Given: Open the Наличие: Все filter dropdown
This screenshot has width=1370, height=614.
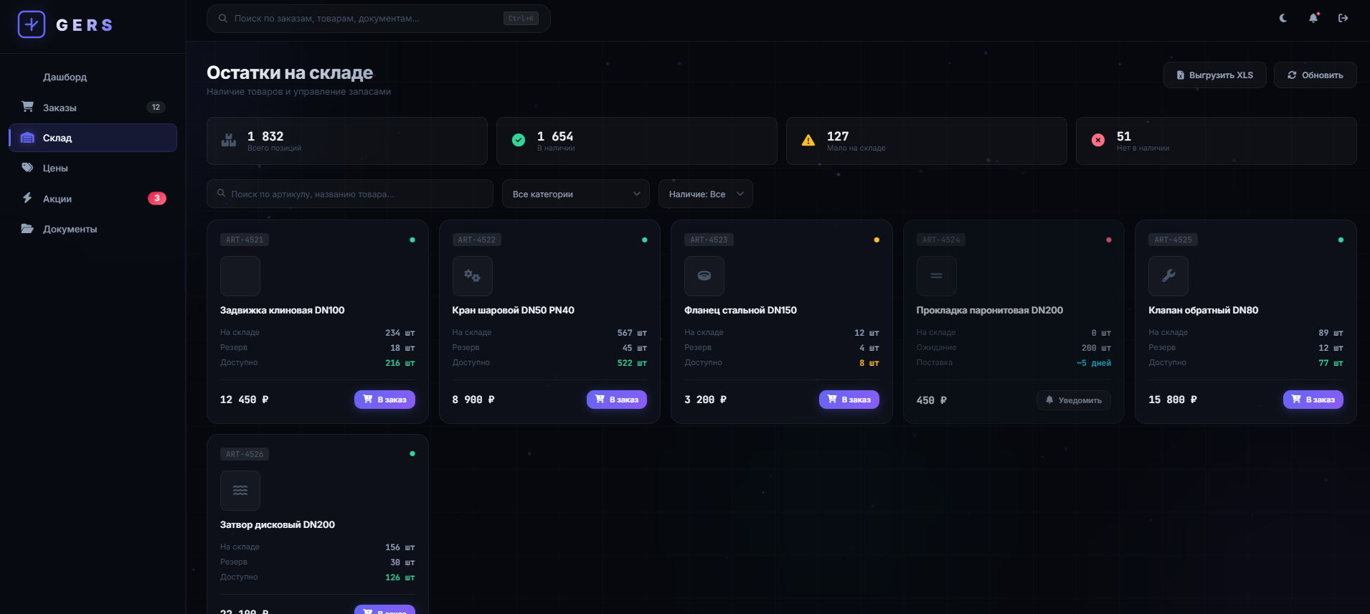Looking at the screenshot, I should (x=705, y=194).
